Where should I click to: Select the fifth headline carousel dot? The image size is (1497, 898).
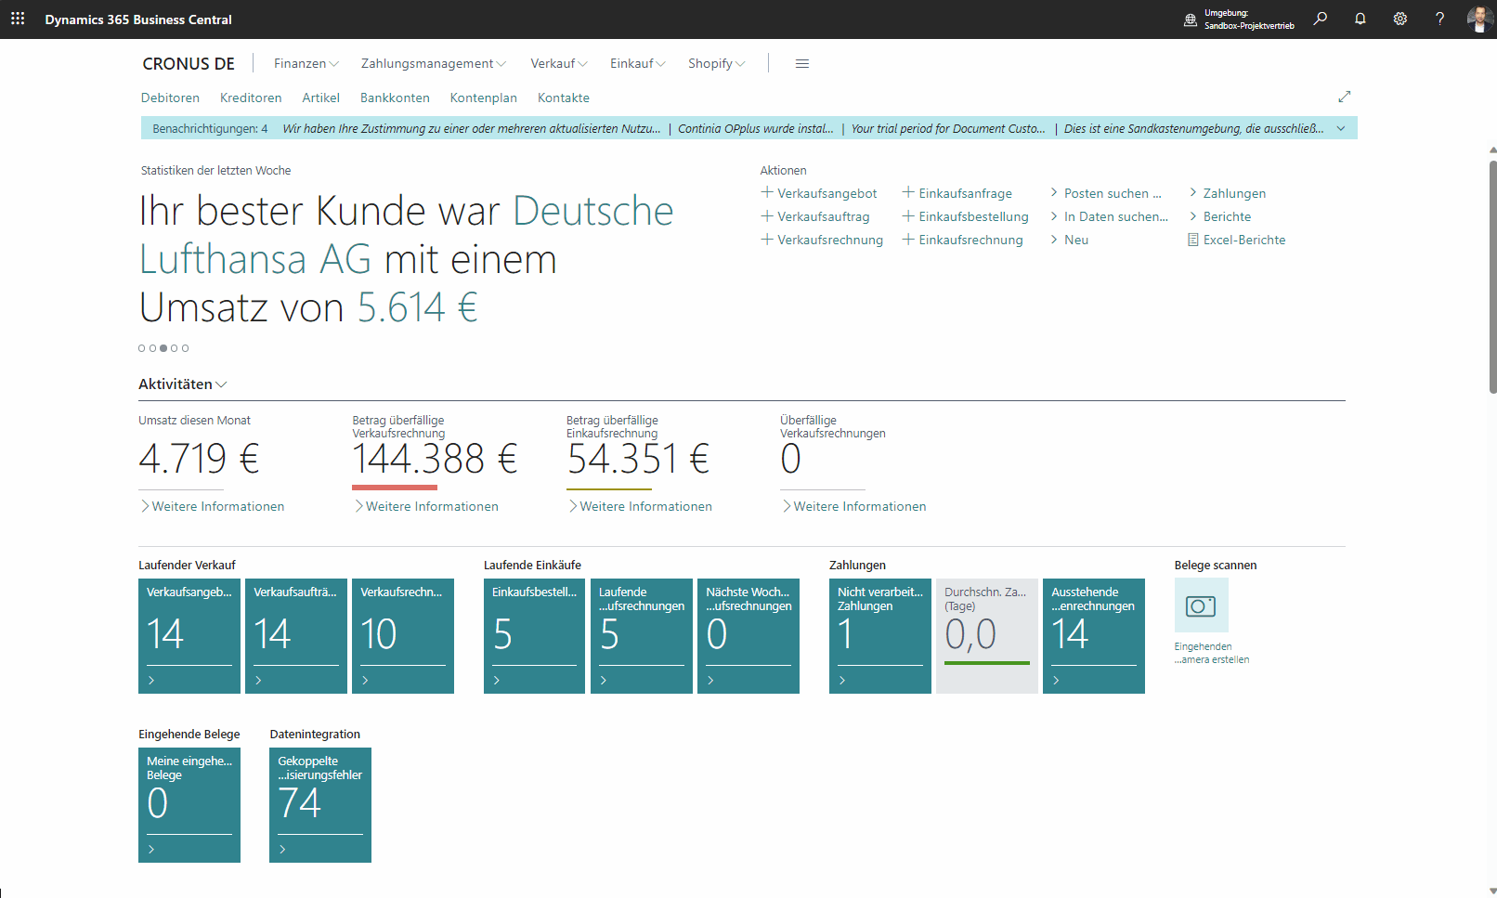pos(185,348)
